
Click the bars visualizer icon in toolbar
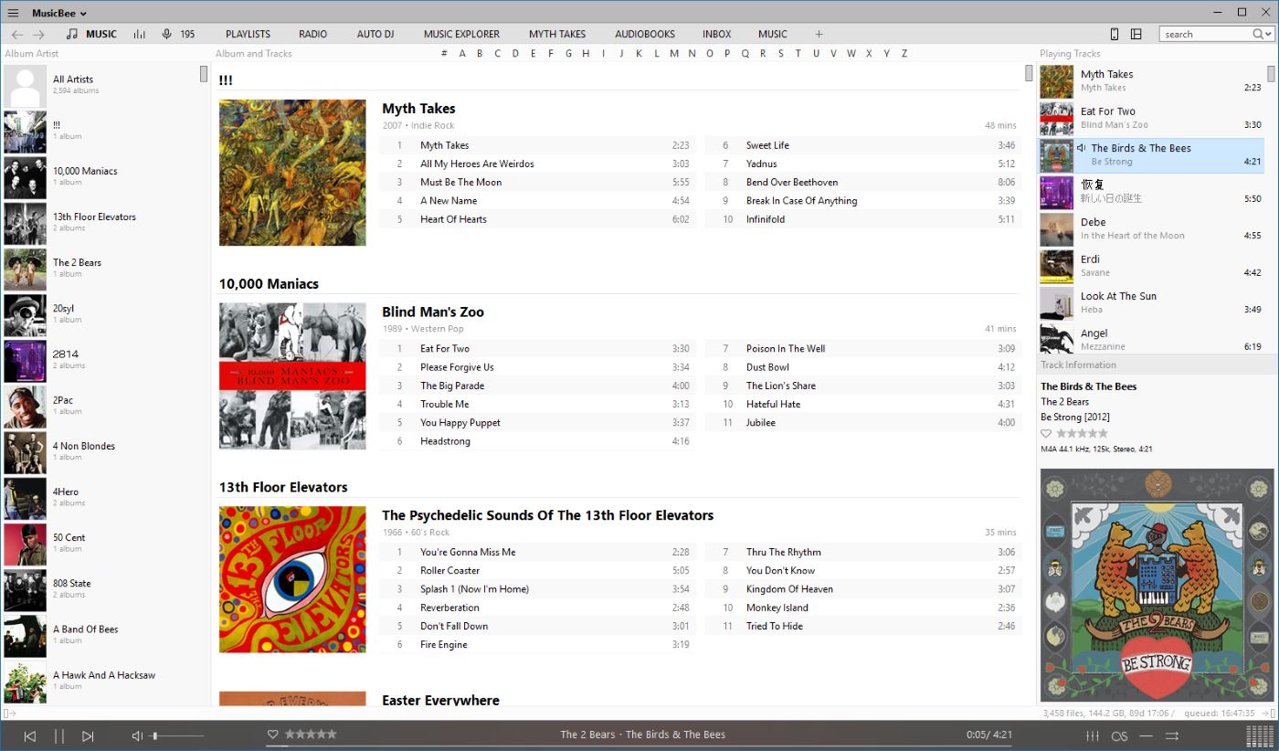click(139, 34)
